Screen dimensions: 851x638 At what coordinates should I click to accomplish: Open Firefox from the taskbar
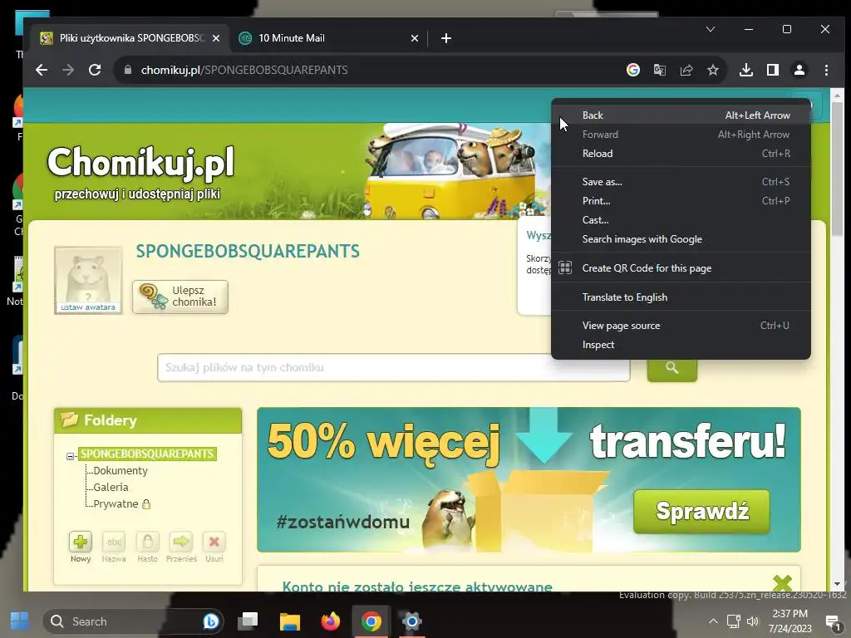[x=330, y=621]
